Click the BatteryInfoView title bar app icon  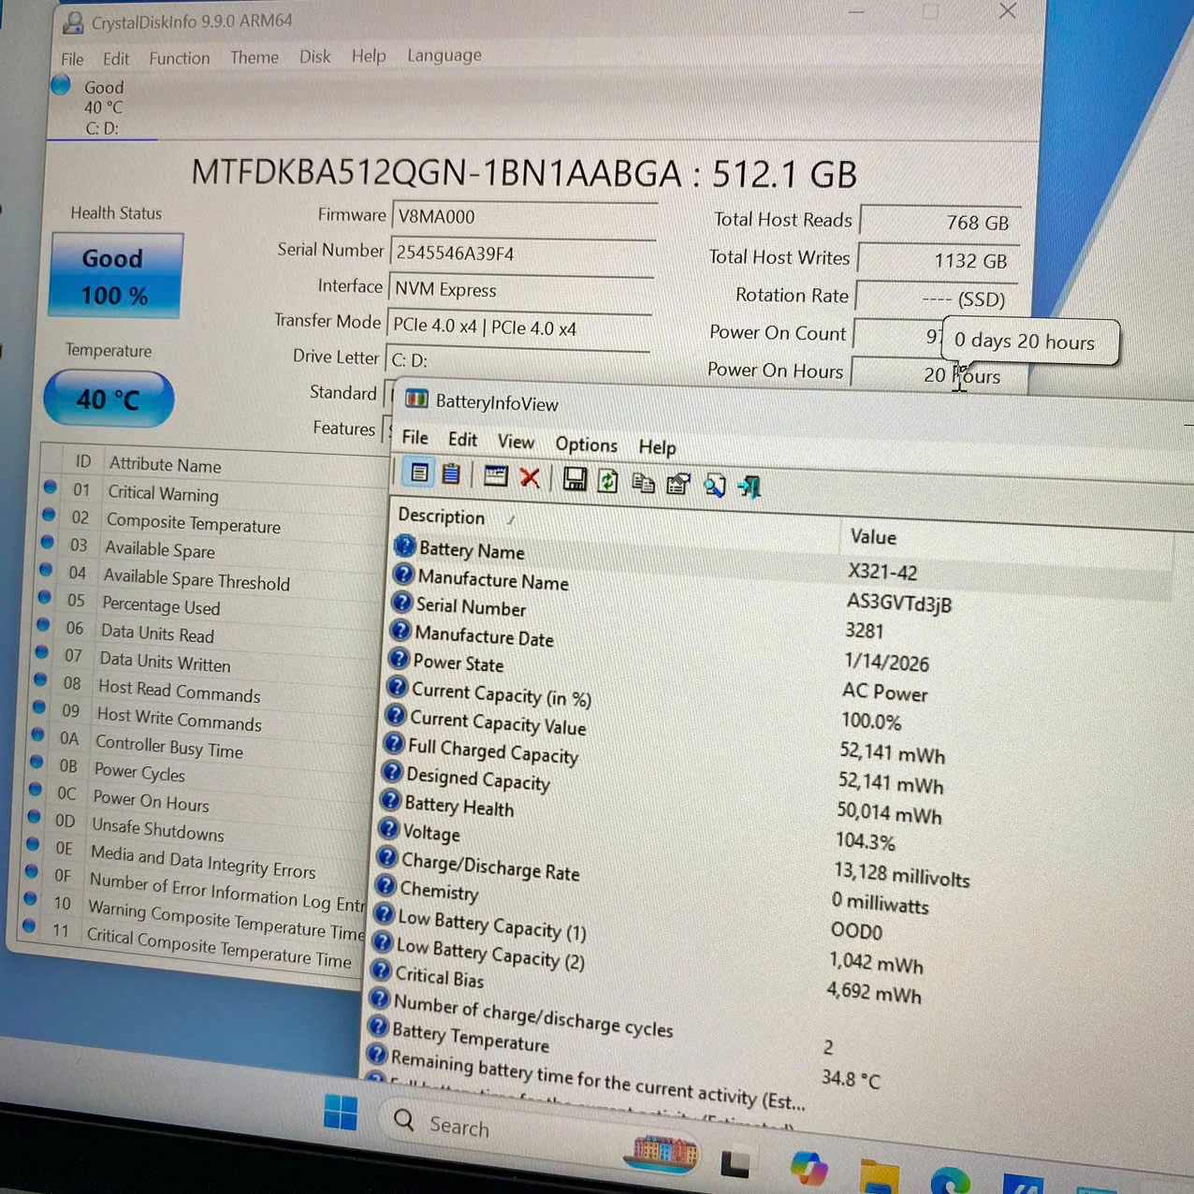(416, 400)
